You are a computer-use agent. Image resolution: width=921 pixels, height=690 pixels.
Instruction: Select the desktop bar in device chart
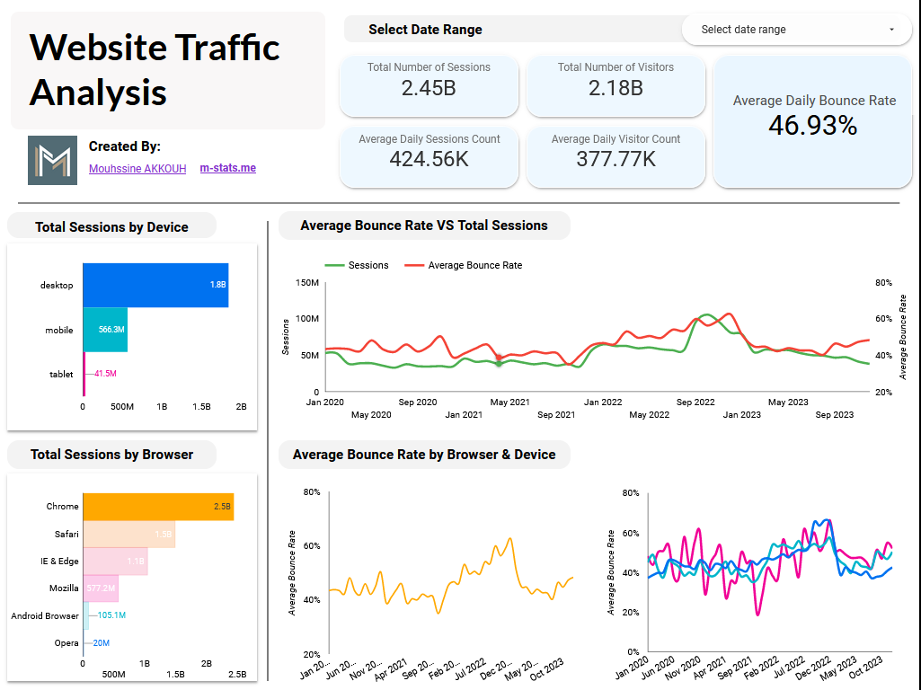point(155,285)
